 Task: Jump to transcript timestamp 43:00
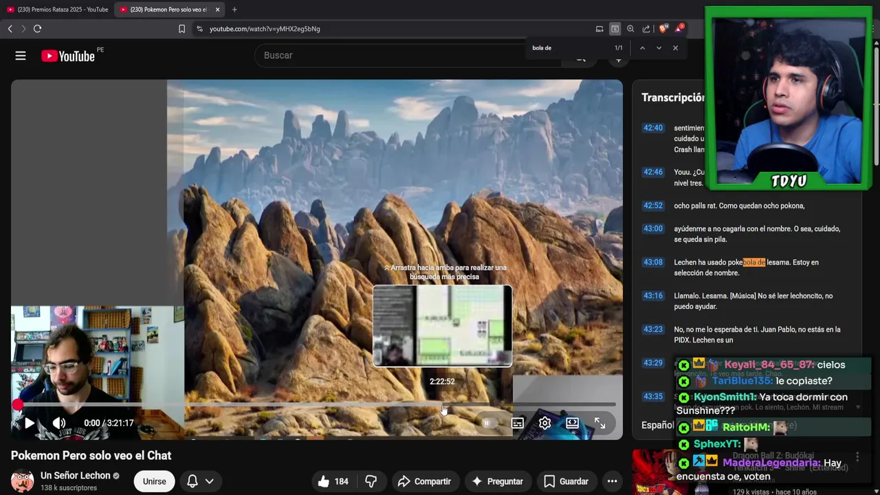tap(653, 229)
